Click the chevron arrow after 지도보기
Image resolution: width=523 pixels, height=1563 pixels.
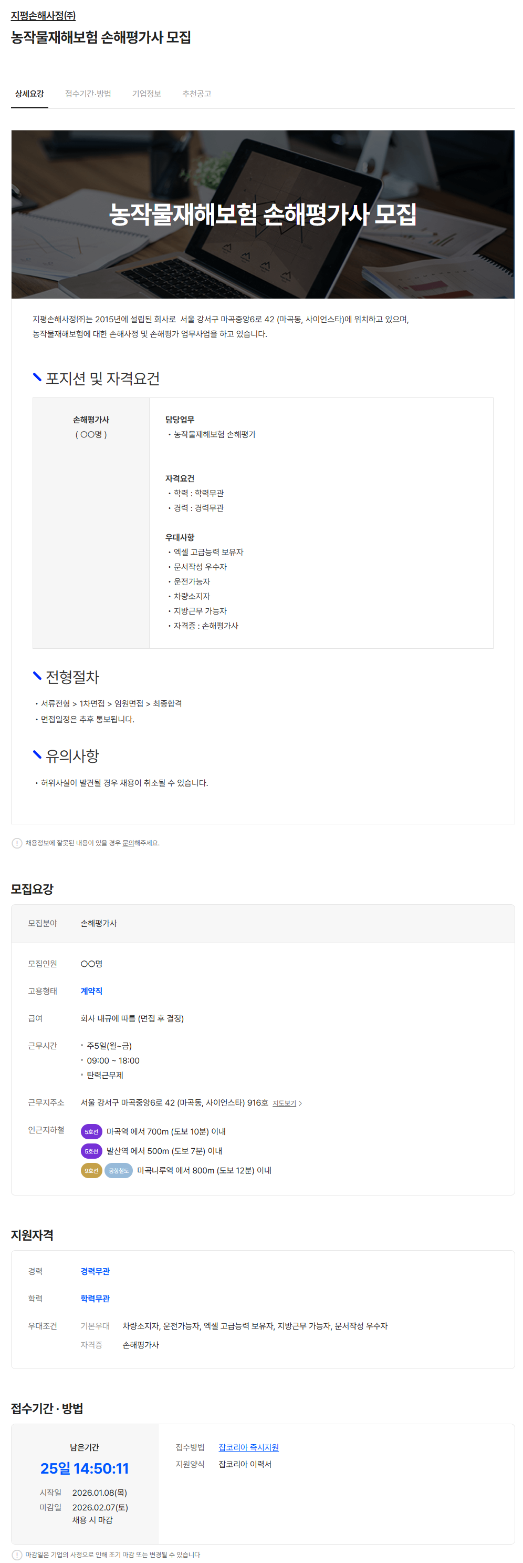[300, 1104]
